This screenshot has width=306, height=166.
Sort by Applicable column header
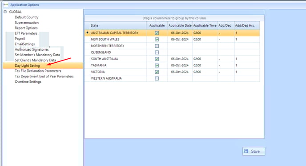click(x=157, y=25)
